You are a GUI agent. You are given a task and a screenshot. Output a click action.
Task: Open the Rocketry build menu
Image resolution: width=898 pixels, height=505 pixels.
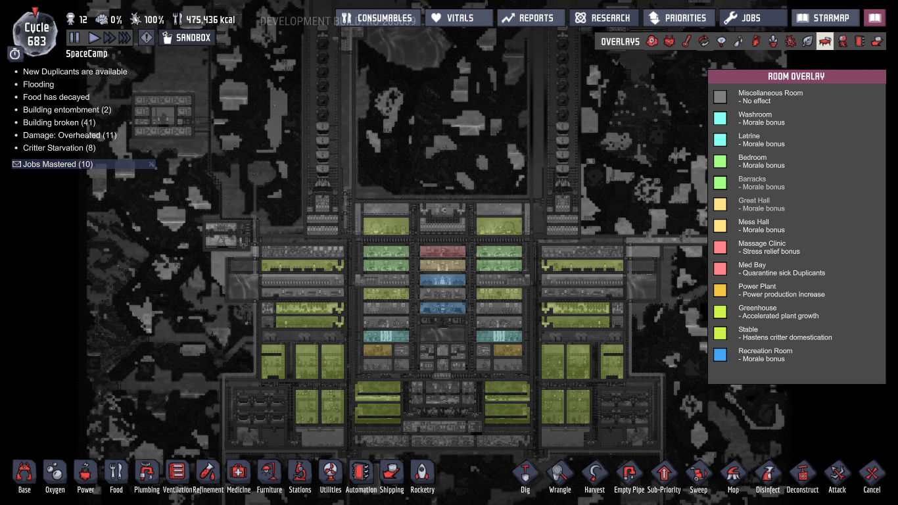(x=422, y=475)
